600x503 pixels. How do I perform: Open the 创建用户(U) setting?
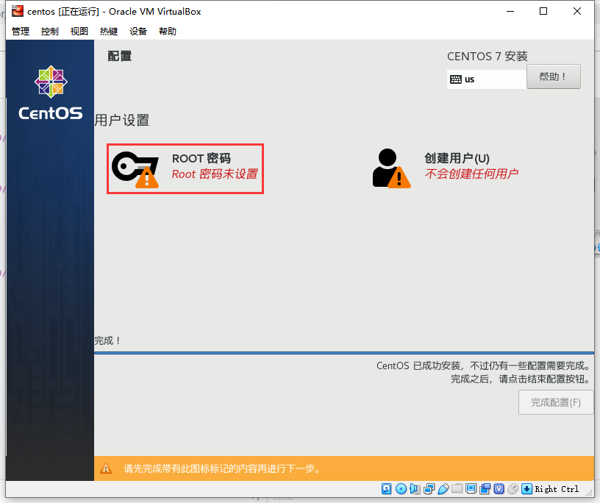[446, 168]
